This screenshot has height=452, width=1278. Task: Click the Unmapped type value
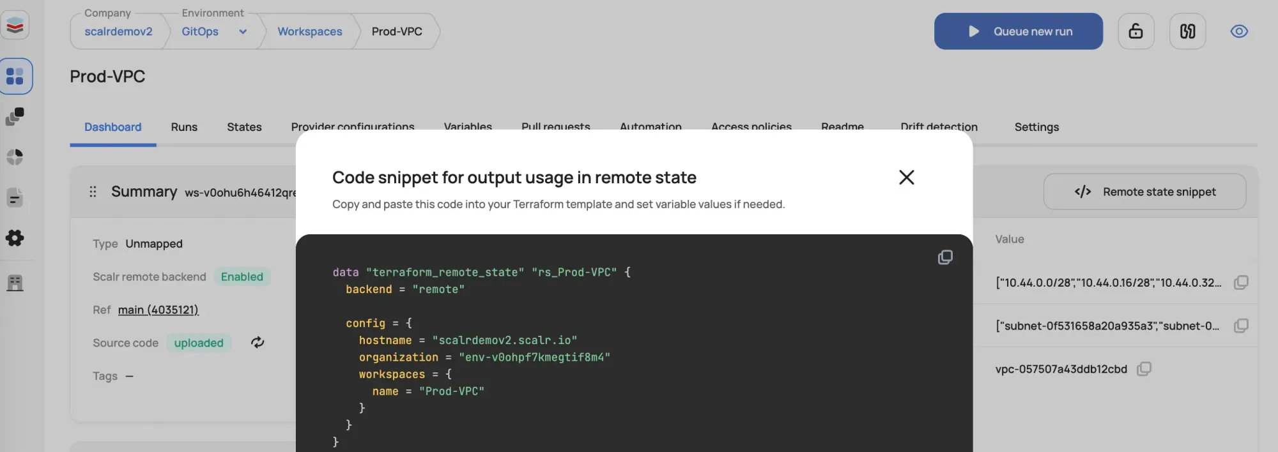(154, 244)
